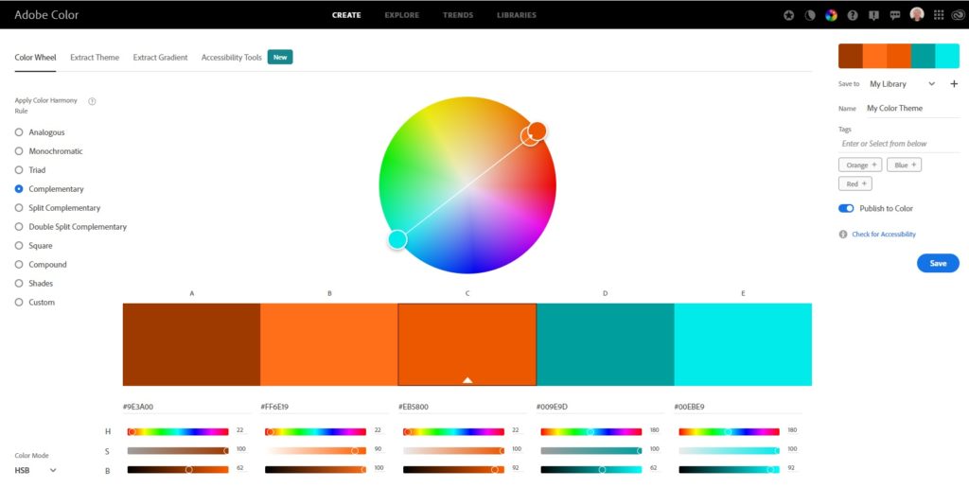Select the Split Complementary rule

(58, 208)
